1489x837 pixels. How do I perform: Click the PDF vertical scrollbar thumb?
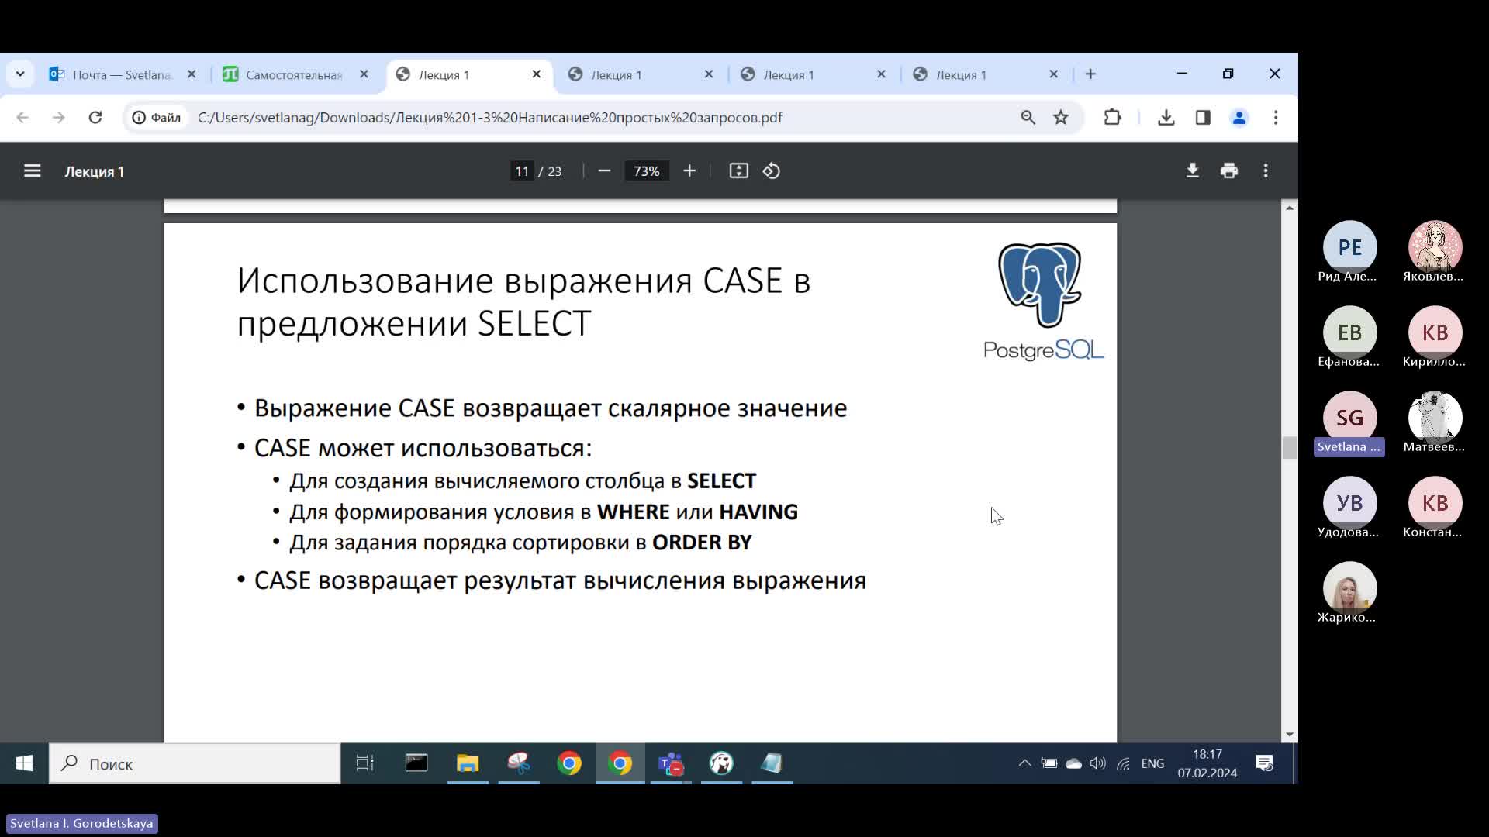pos(1289,448)
